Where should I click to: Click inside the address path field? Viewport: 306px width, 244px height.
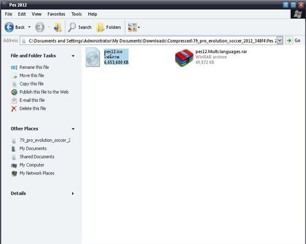pyautogui.click(x=152, y=41)
